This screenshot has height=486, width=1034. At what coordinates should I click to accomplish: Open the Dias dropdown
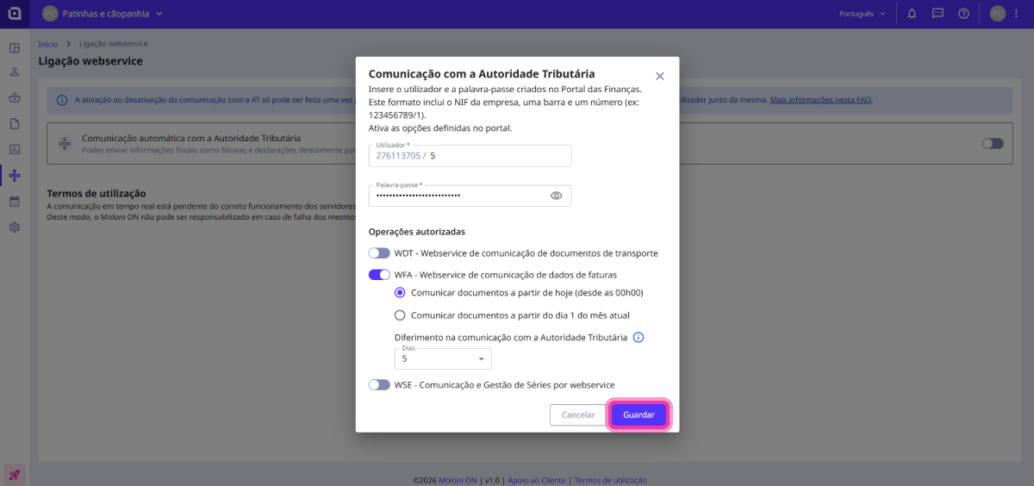[x=443, y=358]
